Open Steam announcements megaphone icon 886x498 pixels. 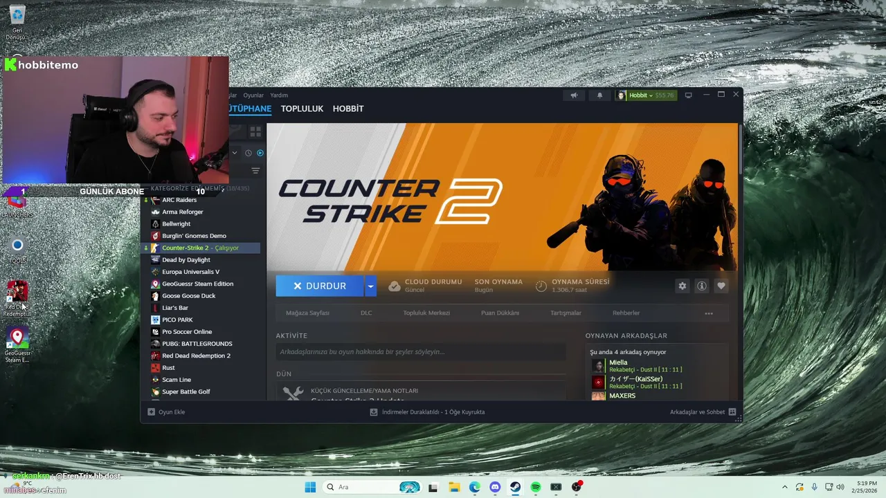574,95
